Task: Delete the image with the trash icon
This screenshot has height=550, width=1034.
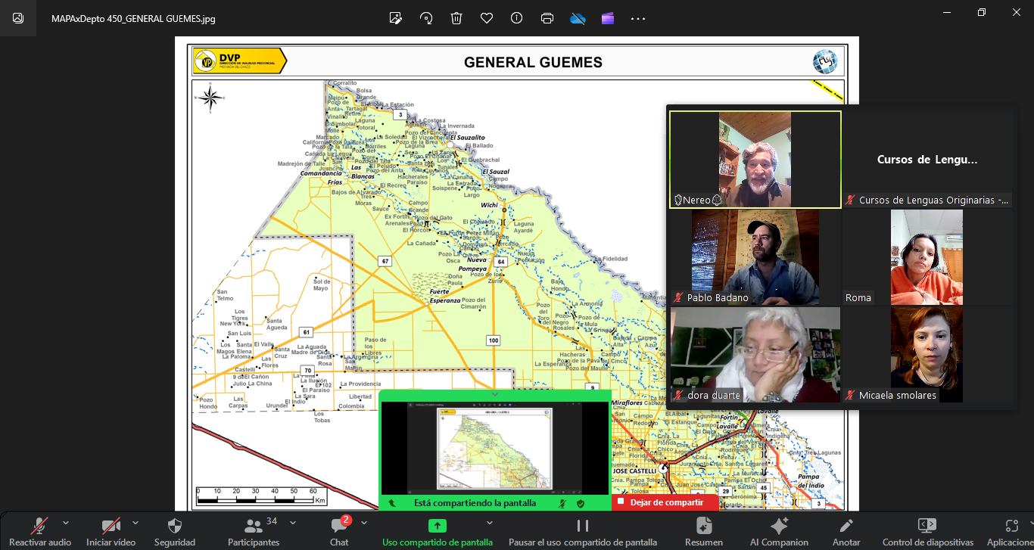Action: [456, 18]
